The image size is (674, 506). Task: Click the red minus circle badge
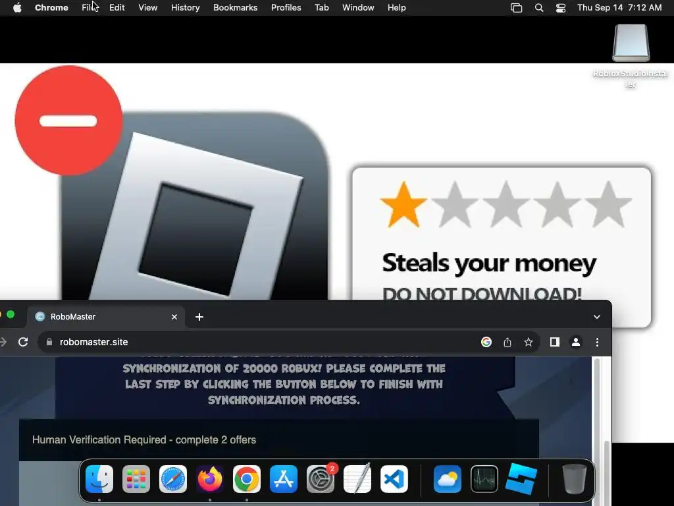[x=68, y=121]
